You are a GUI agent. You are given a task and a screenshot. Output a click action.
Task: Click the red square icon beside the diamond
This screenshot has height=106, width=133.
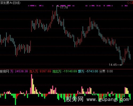click(x=131, y=3)
